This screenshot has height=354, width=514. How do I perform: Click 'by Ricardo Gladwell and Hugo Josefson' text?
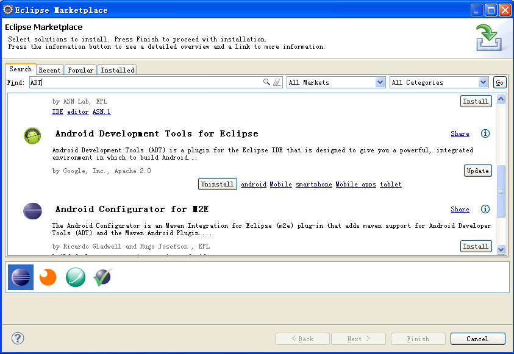coord(120,246)
